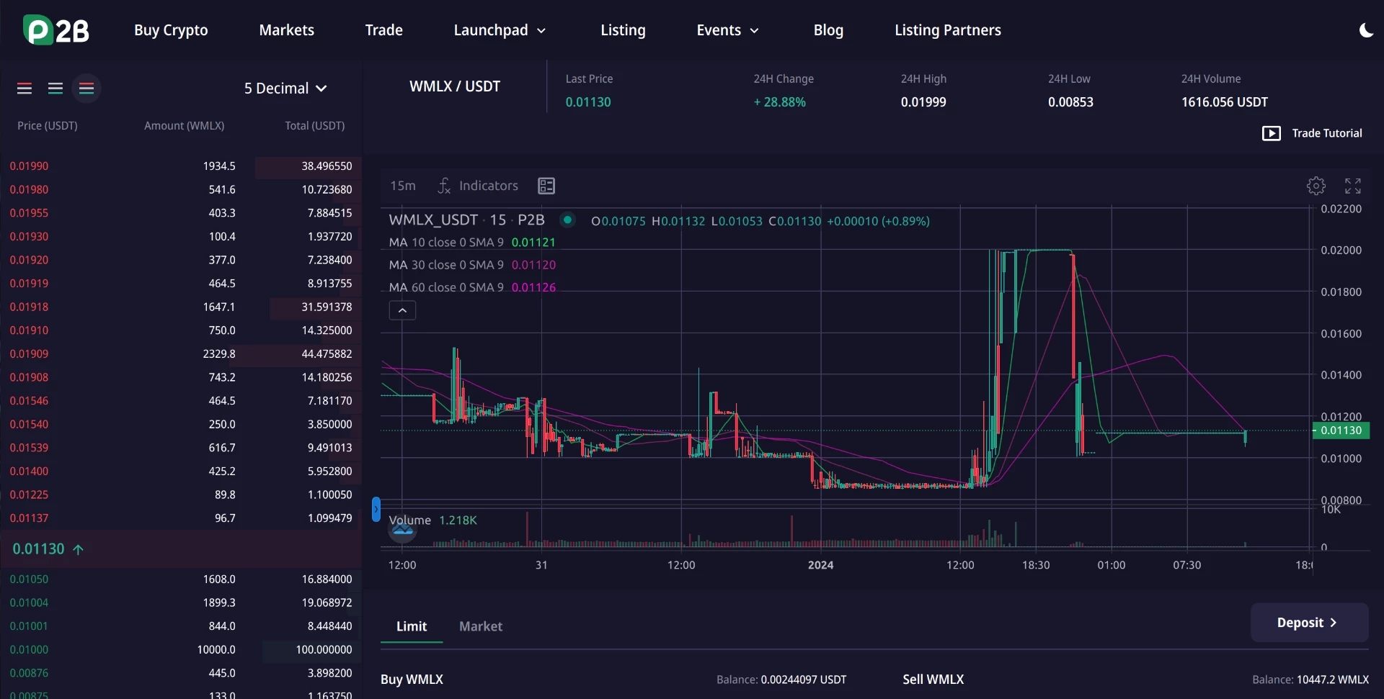Select combined order book view icon
The image size is (1384, 699).
click(86, 89)
